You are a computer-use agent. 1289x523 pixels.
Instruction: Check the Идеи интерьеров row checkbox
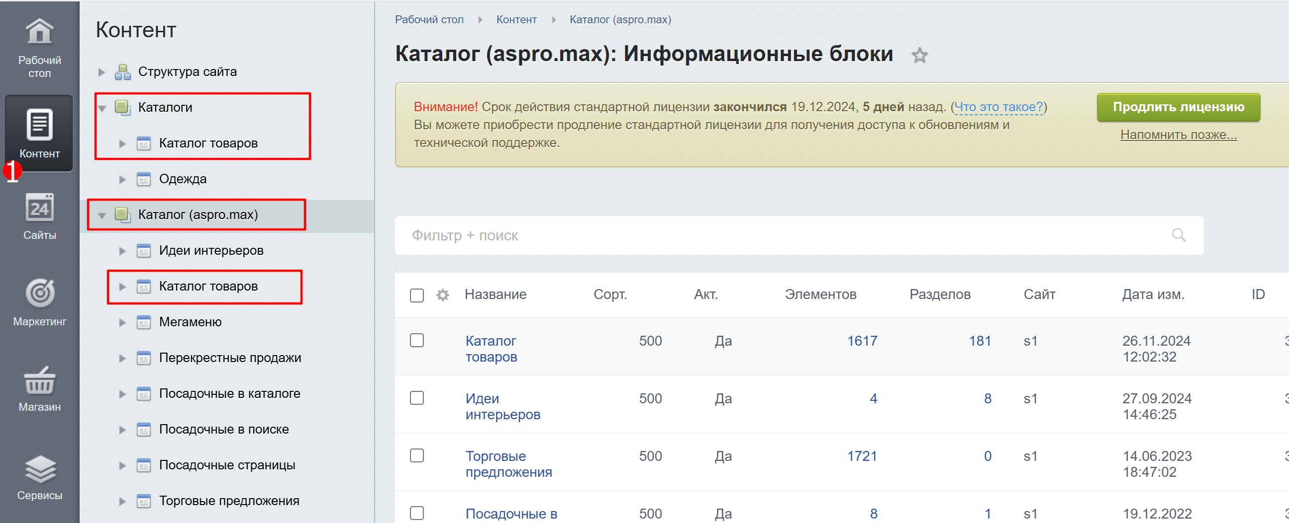coord(416,398)
